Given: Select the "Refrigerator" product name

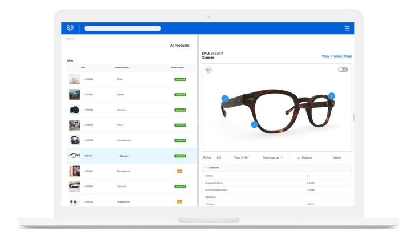Looking at the screenshot, I should click(x=124, y=171).
